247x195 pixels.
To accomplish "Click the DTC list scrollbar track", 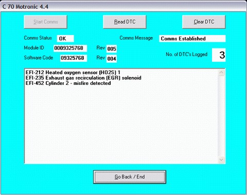I will tap(221, 116).
